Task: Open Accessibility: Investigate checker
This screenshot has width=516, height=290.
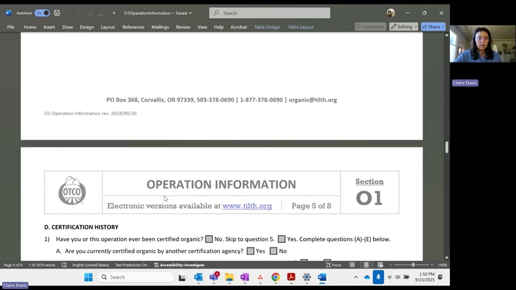Action: tap(179, 265)
